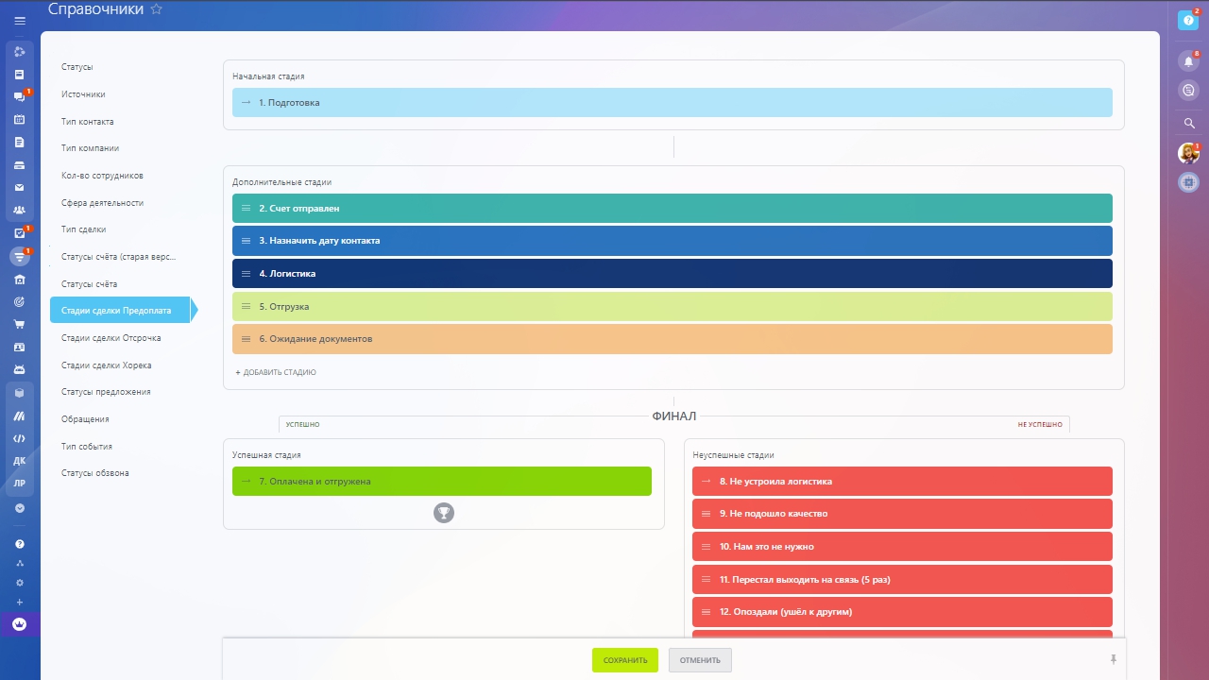The width and height of the screenshot is (1209, 680).
Task: Open the user avatar profile
Action: point(1188,153)
